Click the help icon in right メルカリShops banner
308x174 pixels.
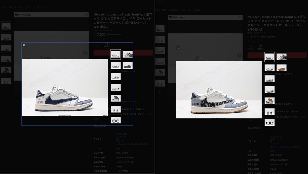tap(240, 17)
